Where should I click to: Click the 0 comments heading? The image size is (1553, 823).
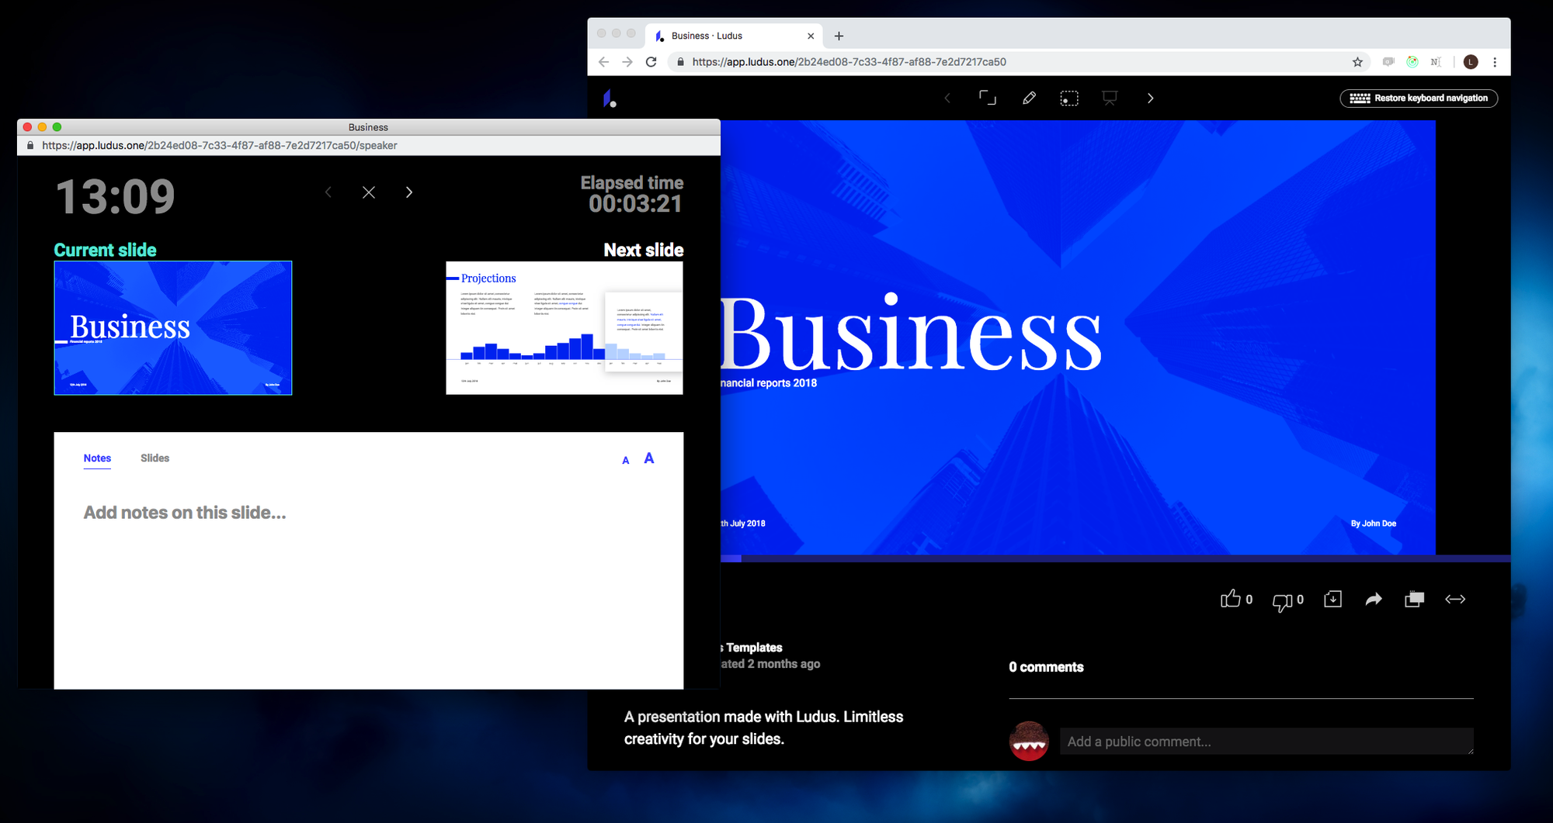coord(1046,667)
